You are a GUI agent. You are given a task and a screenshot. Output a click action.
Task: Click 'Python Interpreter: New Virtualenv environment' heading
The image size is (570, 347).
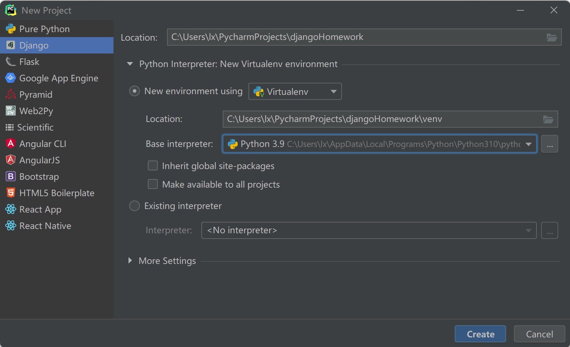pos(238,64)
